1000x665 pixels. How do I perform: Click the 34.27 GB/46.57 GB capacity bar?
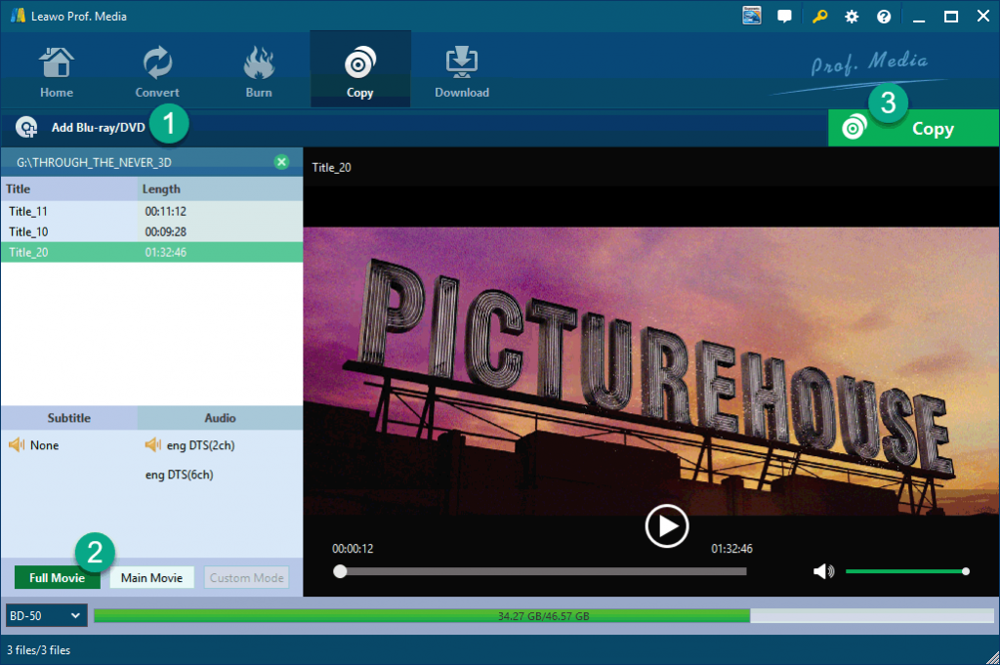coord(543,615)
